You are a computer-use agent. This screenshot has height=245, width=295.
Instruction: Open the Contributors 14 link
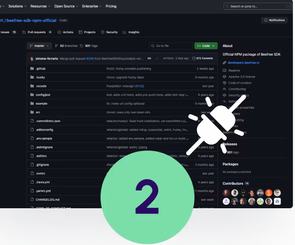[x=236, y=183]
